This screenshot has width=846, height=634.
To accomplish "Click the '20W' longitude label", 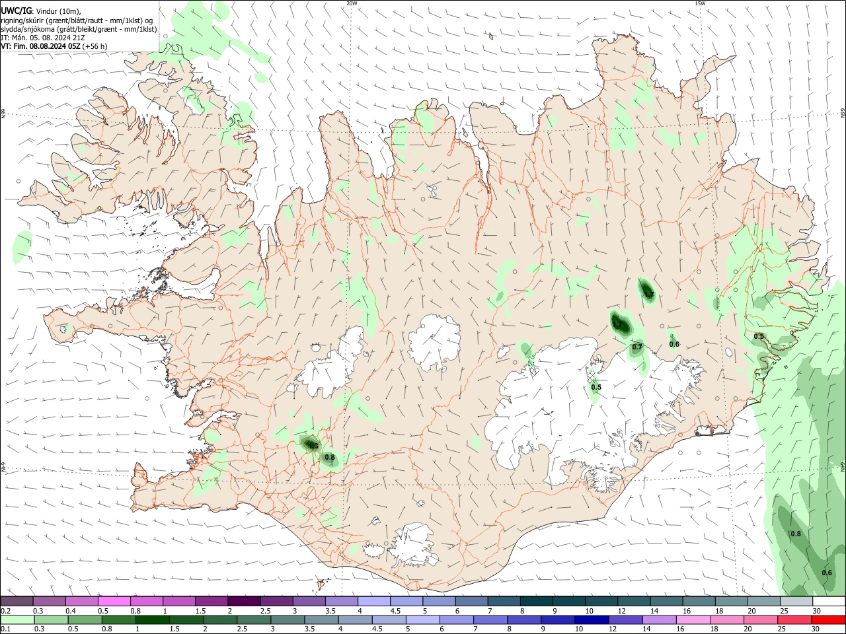I will (x=352, y=3).
